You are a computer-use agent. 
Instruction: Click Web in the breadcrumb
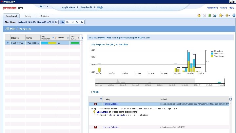[100, 8]
